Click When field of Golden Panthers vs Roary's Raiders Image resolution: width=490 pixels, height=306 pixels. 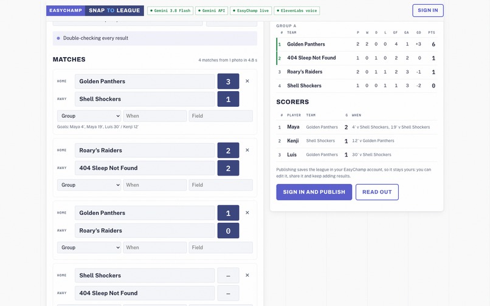(154, 247)
